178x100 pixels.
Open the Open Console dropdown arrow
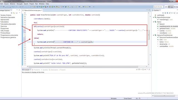[x=145, y=69]
